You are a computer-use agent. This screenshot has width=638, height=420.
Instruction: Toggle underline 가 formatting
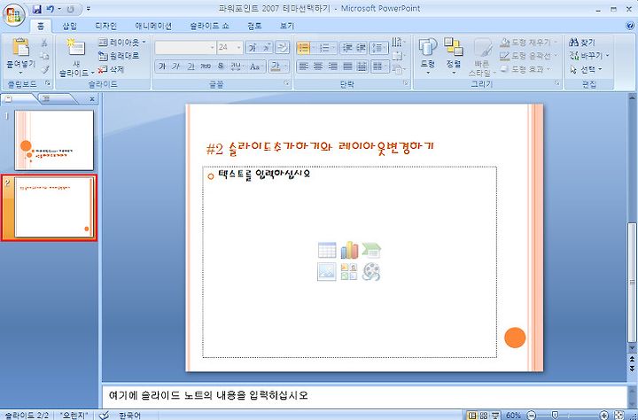click(191, 66)
